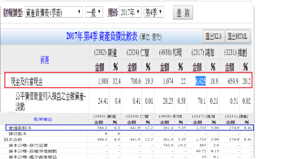Click the 0.51 value cell
Viewport: 298px width, 159px height.
[x=234, y=101]
